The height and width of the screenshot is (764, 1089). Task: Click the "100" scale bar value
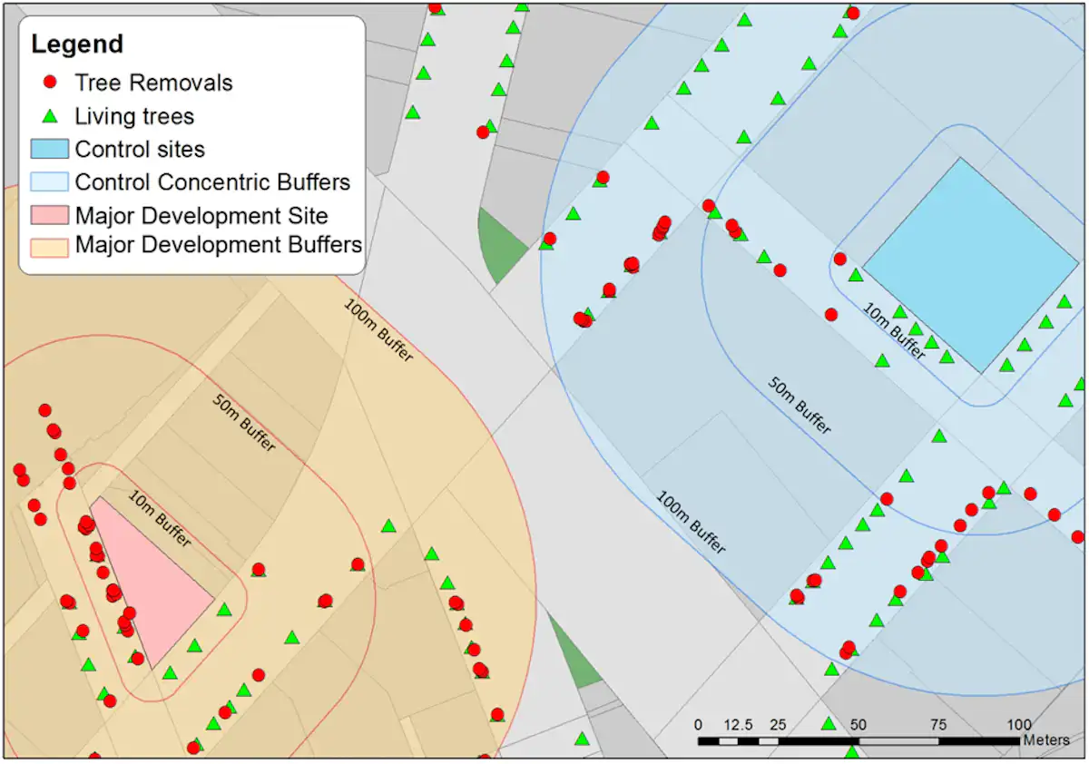[x=1019, y=725]
